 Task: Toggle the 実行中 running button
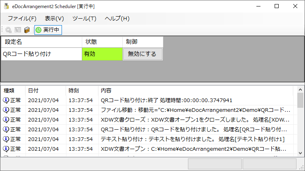(48, 30)
